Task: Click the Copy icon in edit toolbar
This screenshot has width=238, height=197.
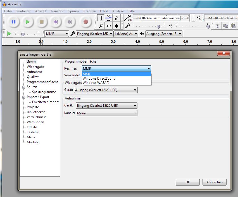Action: click(x=225, y=26)
